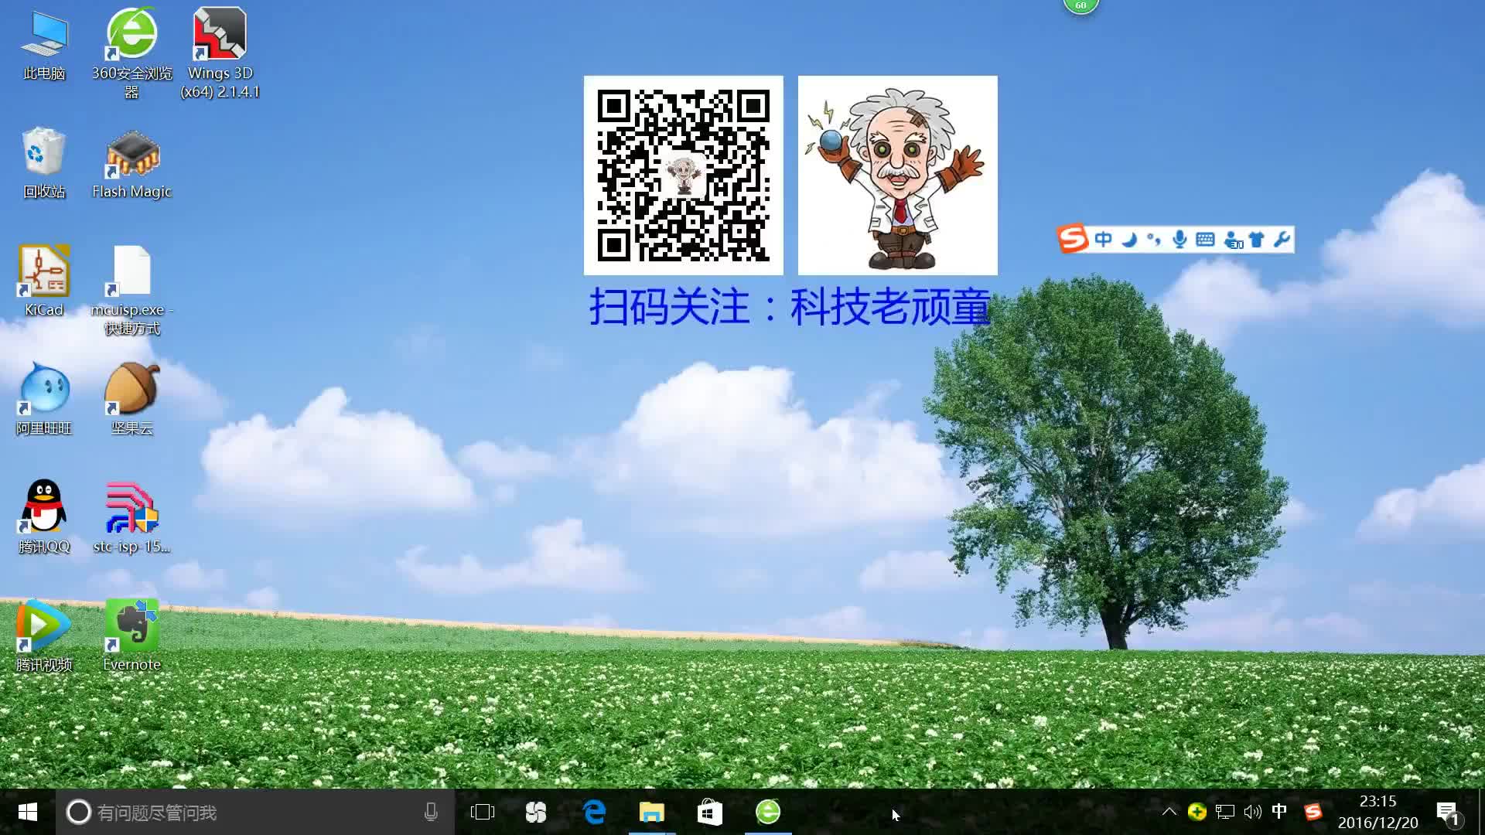Screen dimensions: 1485x835
Task: Select the Flash Magic shortcut
Action: click(x=131, y=165)
